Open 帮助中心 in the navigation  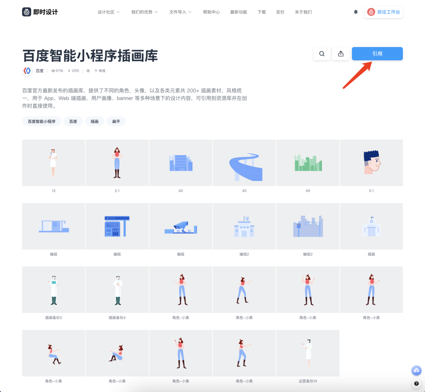pos(211,12)
